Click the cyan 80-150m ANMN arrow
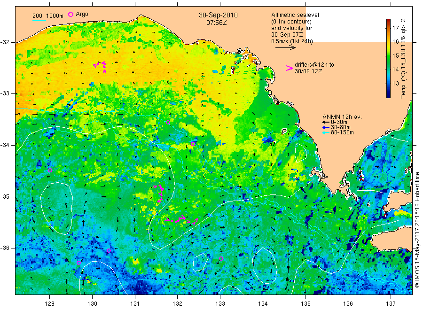Screen dimensions: 423x310 [326, 132]
